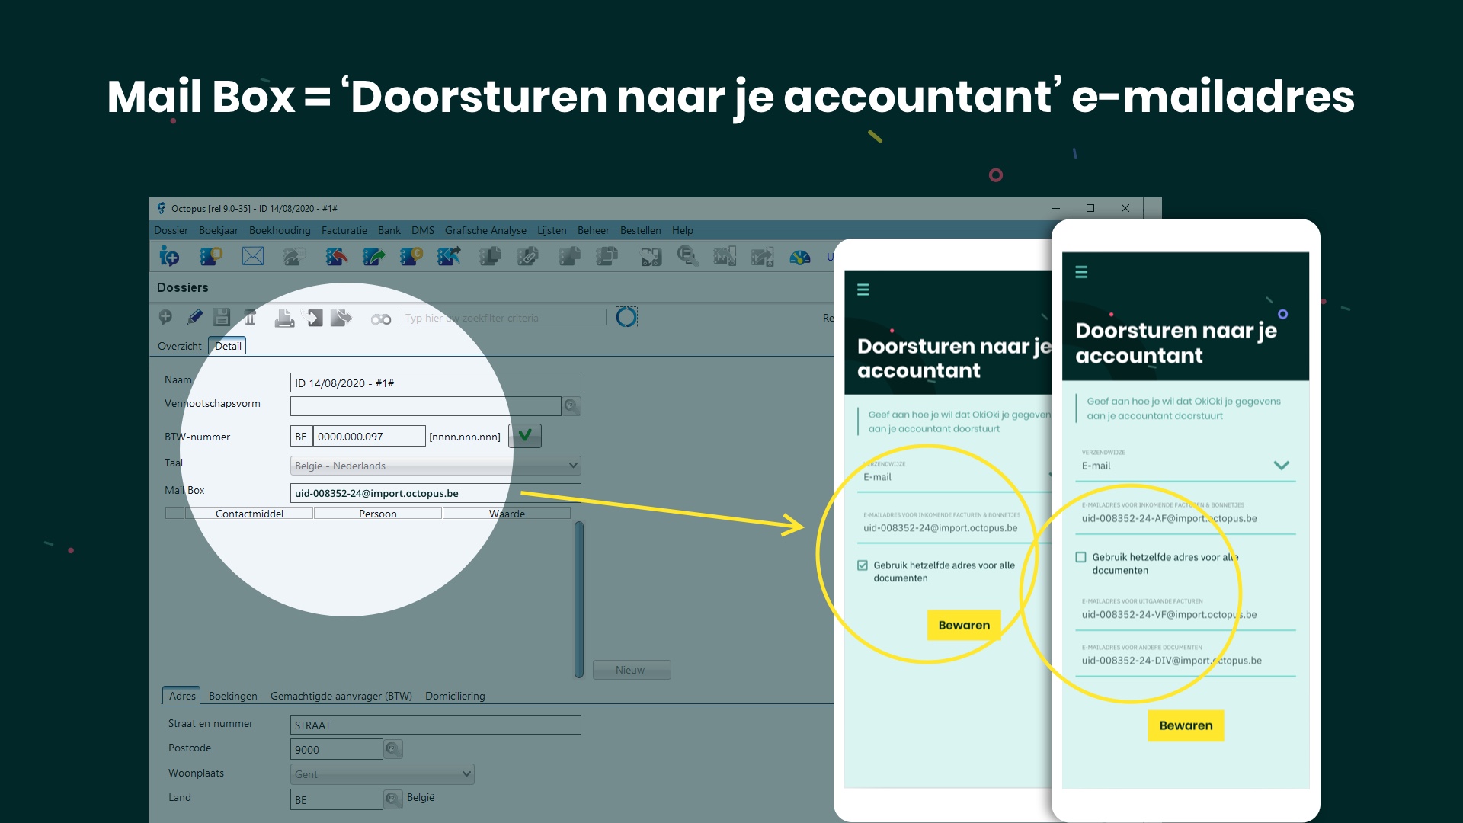Select the Boekingen tab
The width and height of the screenshot is (1463, 823).
(233, 696)
